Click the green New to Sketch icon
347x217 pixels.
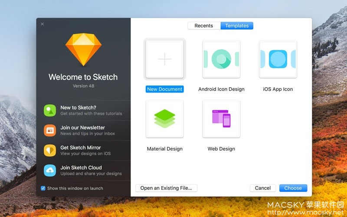(x=50, y=110)
